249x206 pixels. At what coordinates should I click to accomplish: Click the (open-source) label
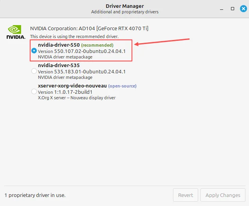coord(122,86)
